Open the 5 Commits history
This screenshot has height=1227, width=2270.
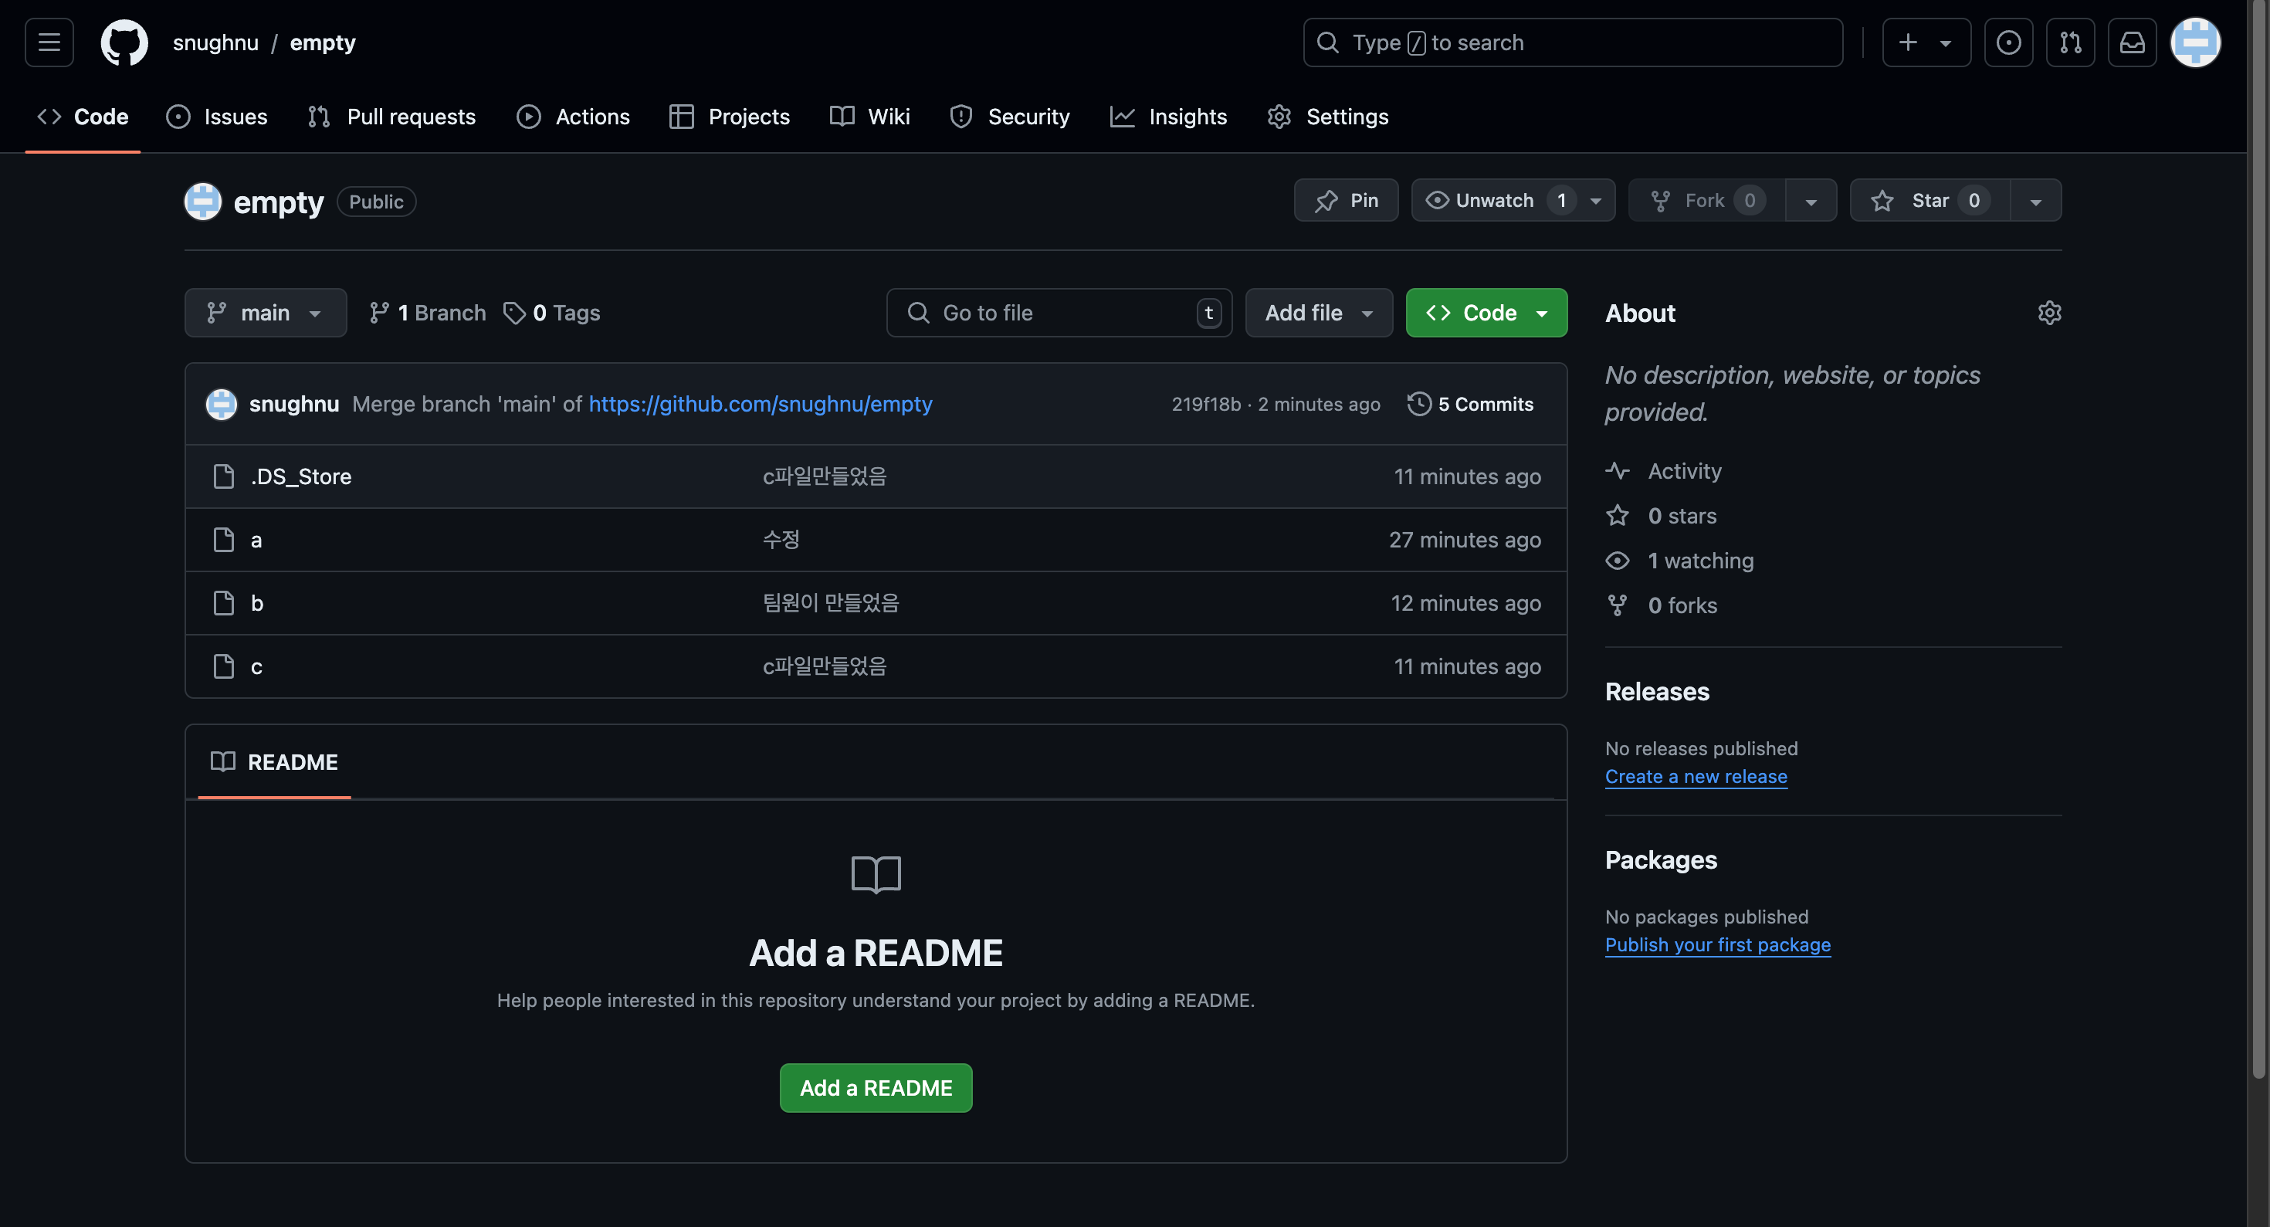tap(1471, 404)
